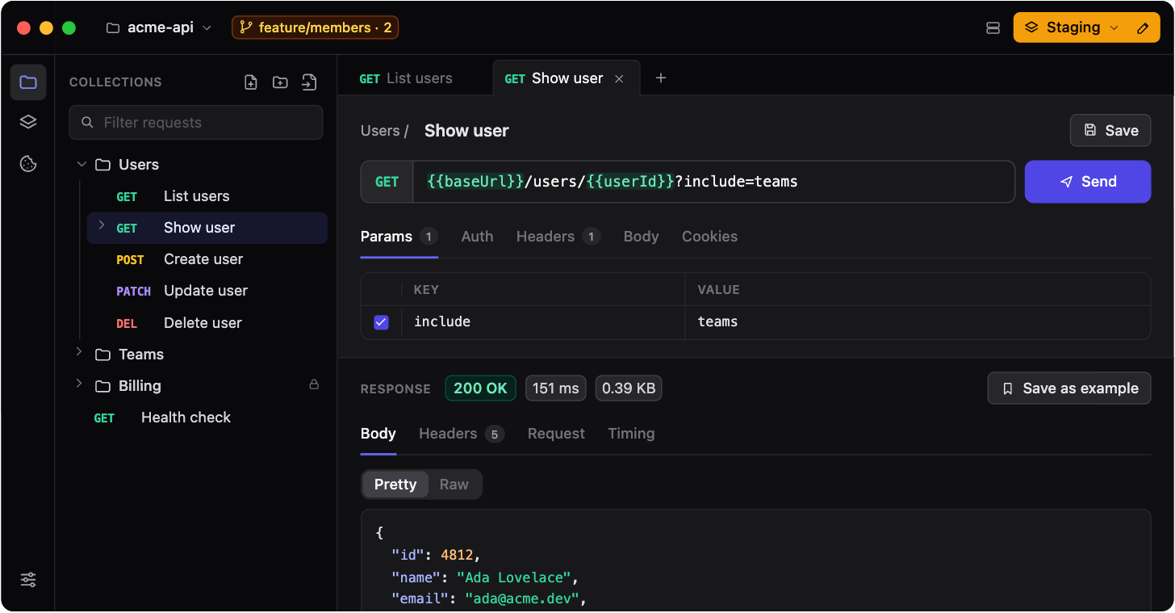Select the Delete user request

click(207, 323)
